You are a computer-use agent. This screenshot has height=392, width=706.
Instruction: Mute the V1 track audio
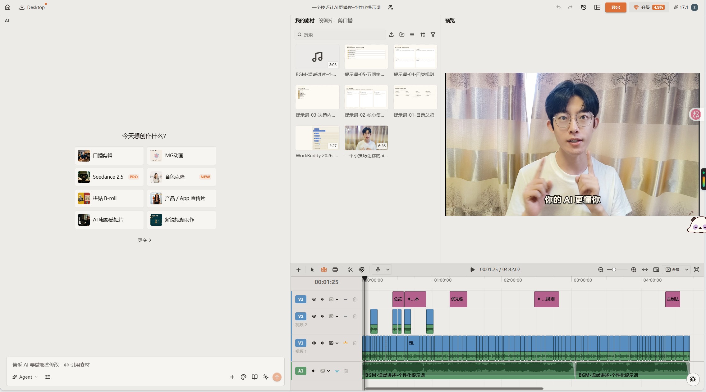click(322, 343)
